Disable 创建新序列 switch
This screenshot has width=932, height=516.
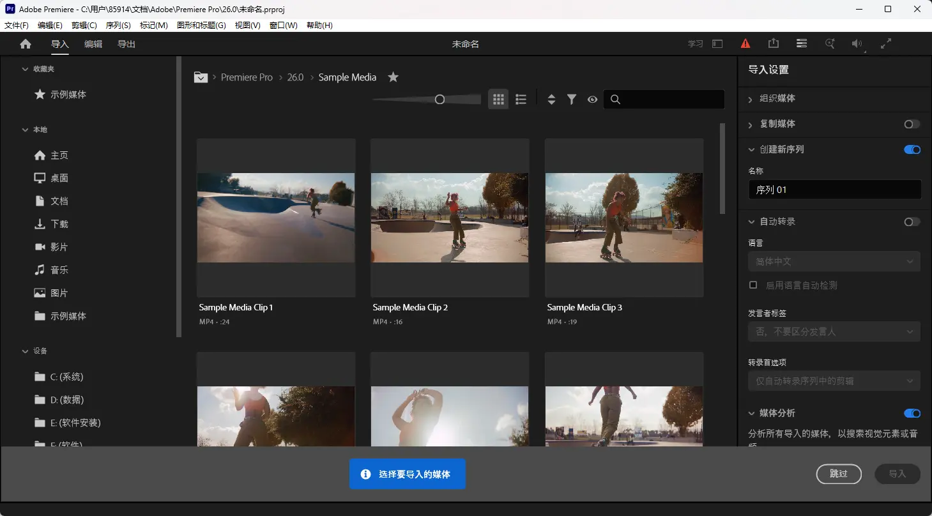pyautogui.click(x=912, y=149)
